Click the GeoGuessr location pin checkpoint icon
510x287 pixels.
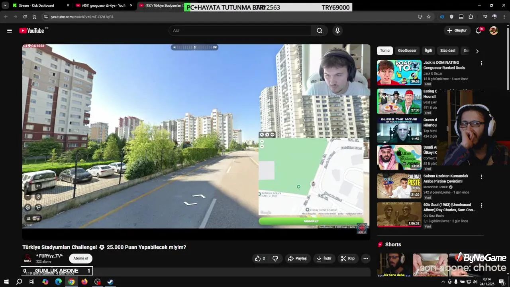pyautogui.click(x=38, y=197)
